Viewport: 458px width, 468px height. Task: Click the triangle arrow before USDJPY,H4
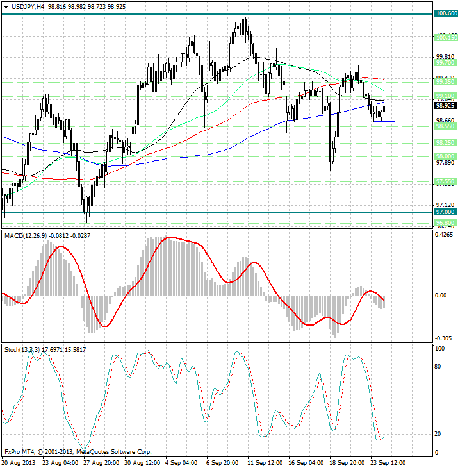pos(6,7)
